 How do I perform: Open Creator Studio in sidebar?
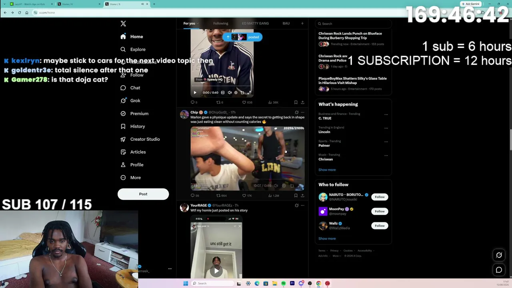[140, 139]
